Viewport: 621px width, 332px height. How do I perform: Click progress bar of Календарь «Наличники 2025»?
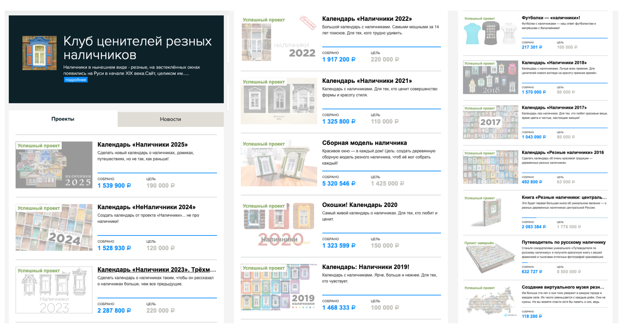pos(157,173)
